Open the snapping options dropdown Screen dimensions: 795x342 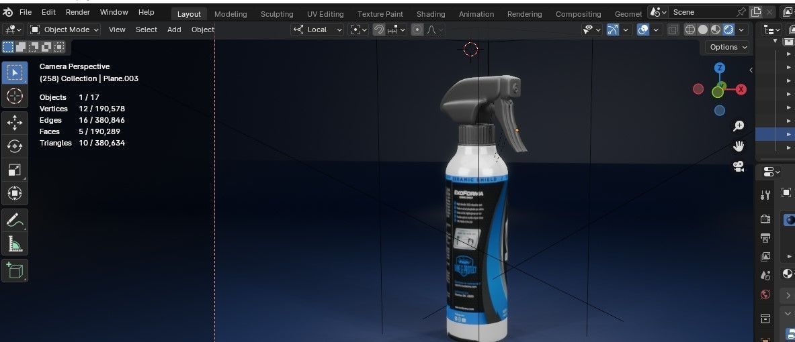397,30
